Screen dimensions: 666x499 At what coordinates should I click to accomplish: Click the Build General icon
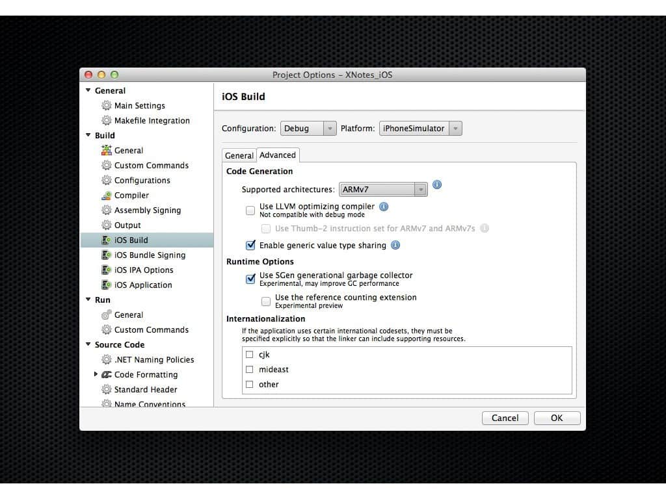click(106, 150)
